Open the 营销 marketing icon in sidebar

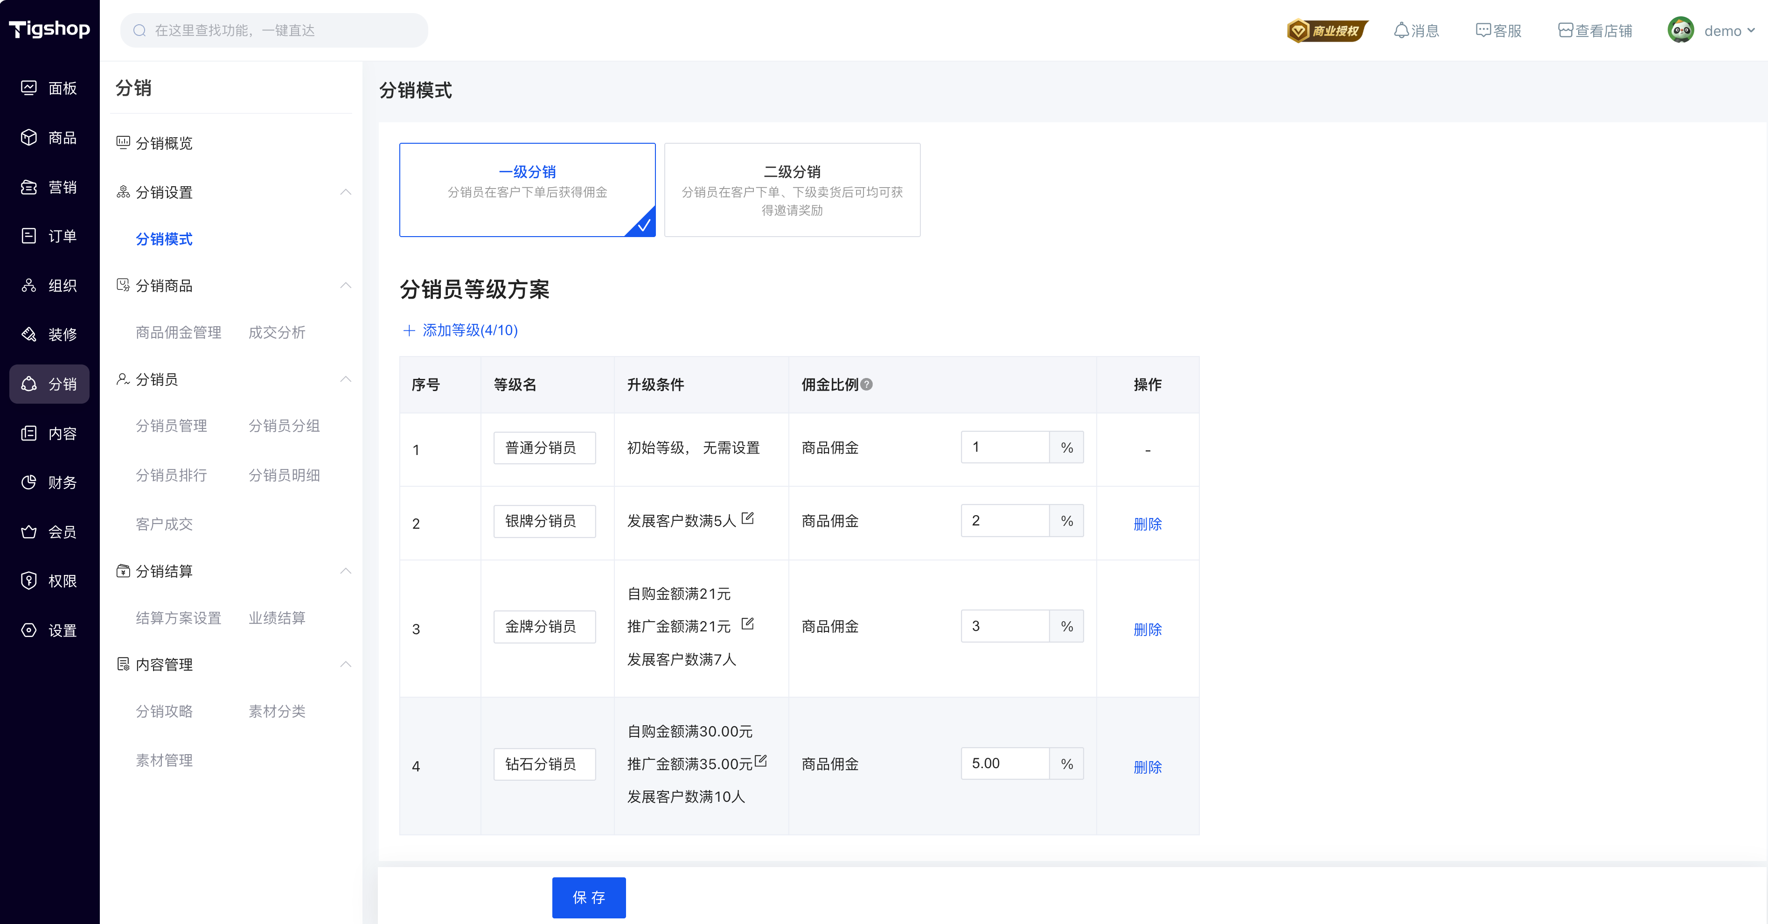[29, 187]
